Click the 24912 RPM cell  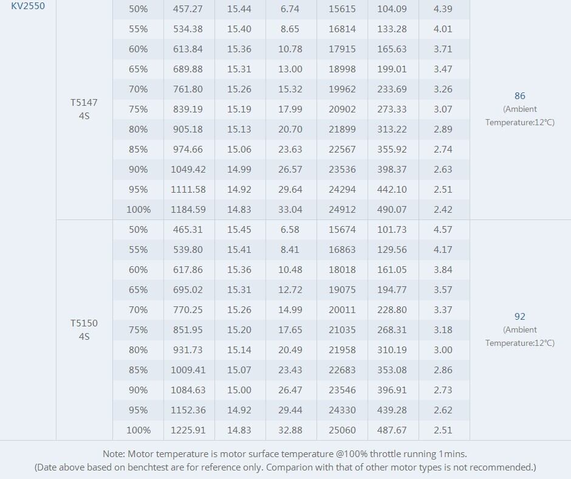click(x=342, y=210)
